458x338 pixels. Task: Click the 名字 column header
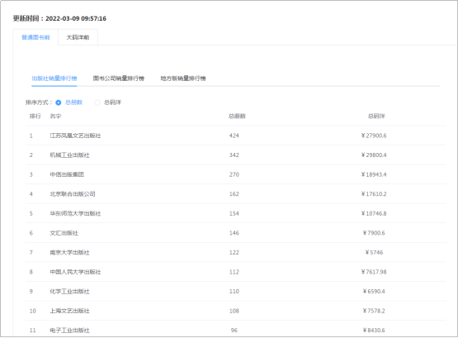coord(55,116)
